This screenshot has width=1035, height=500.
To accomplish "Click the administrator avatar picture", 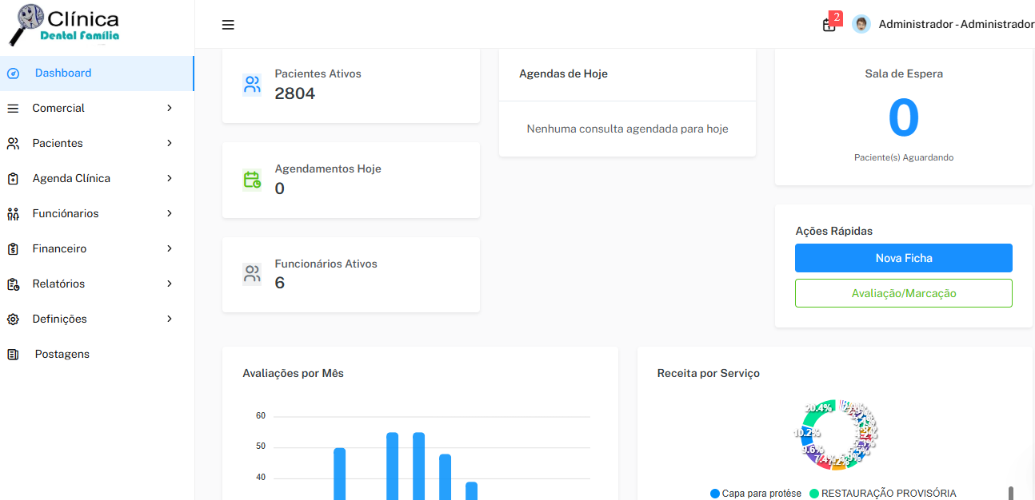I will (861, 24).
